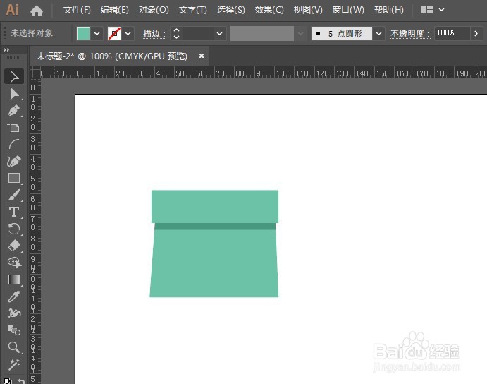Swap fill and stroke arrow icon
Viewport: 487px width, 384px height.
pyautogui.click(x=21, y=380)
